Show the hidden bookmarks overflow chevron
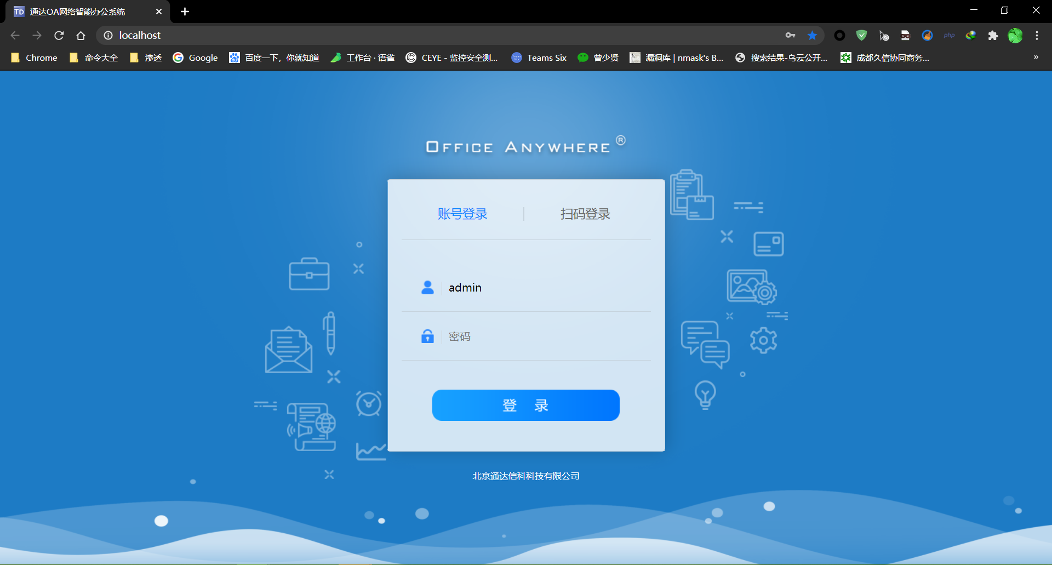This screenshot has width=1052, height=565. (x=1036, y=57)
